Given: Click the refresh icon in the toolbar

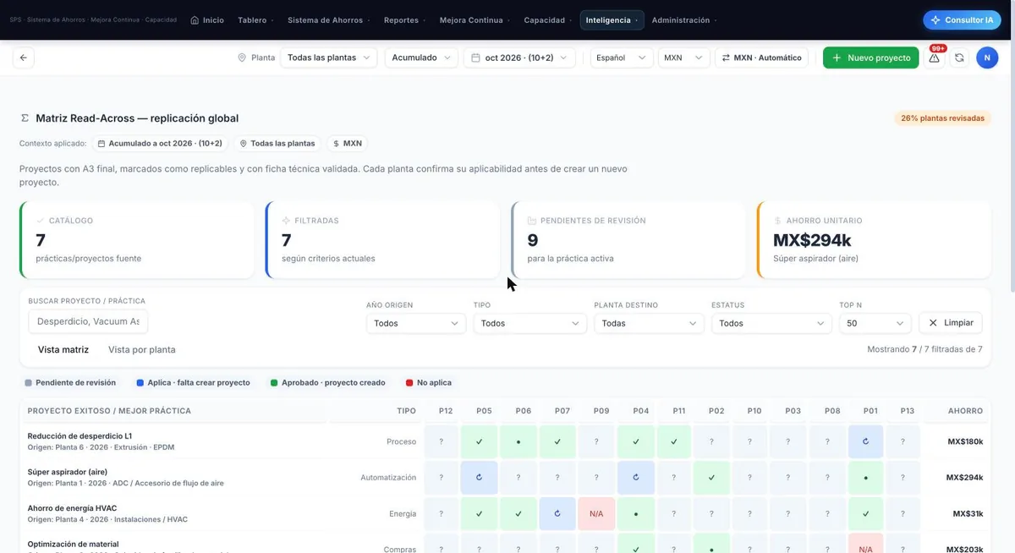Looking at the screenshot, I should [x=959, y=57].
